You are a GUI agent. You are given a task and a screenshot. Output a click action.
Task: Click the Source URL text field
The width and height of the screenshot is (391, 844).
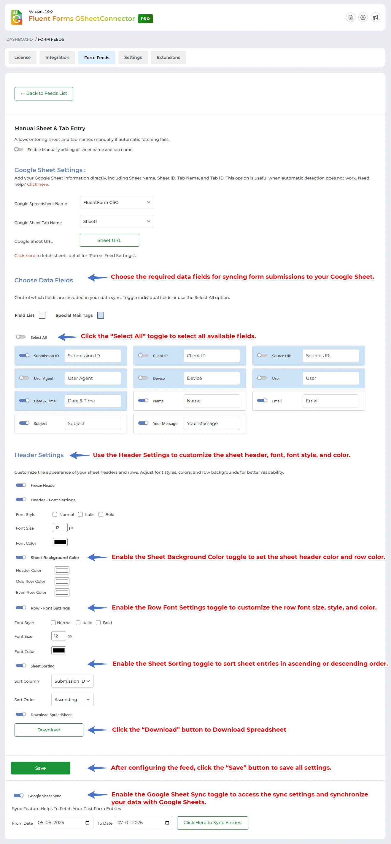tap(330, 355)
